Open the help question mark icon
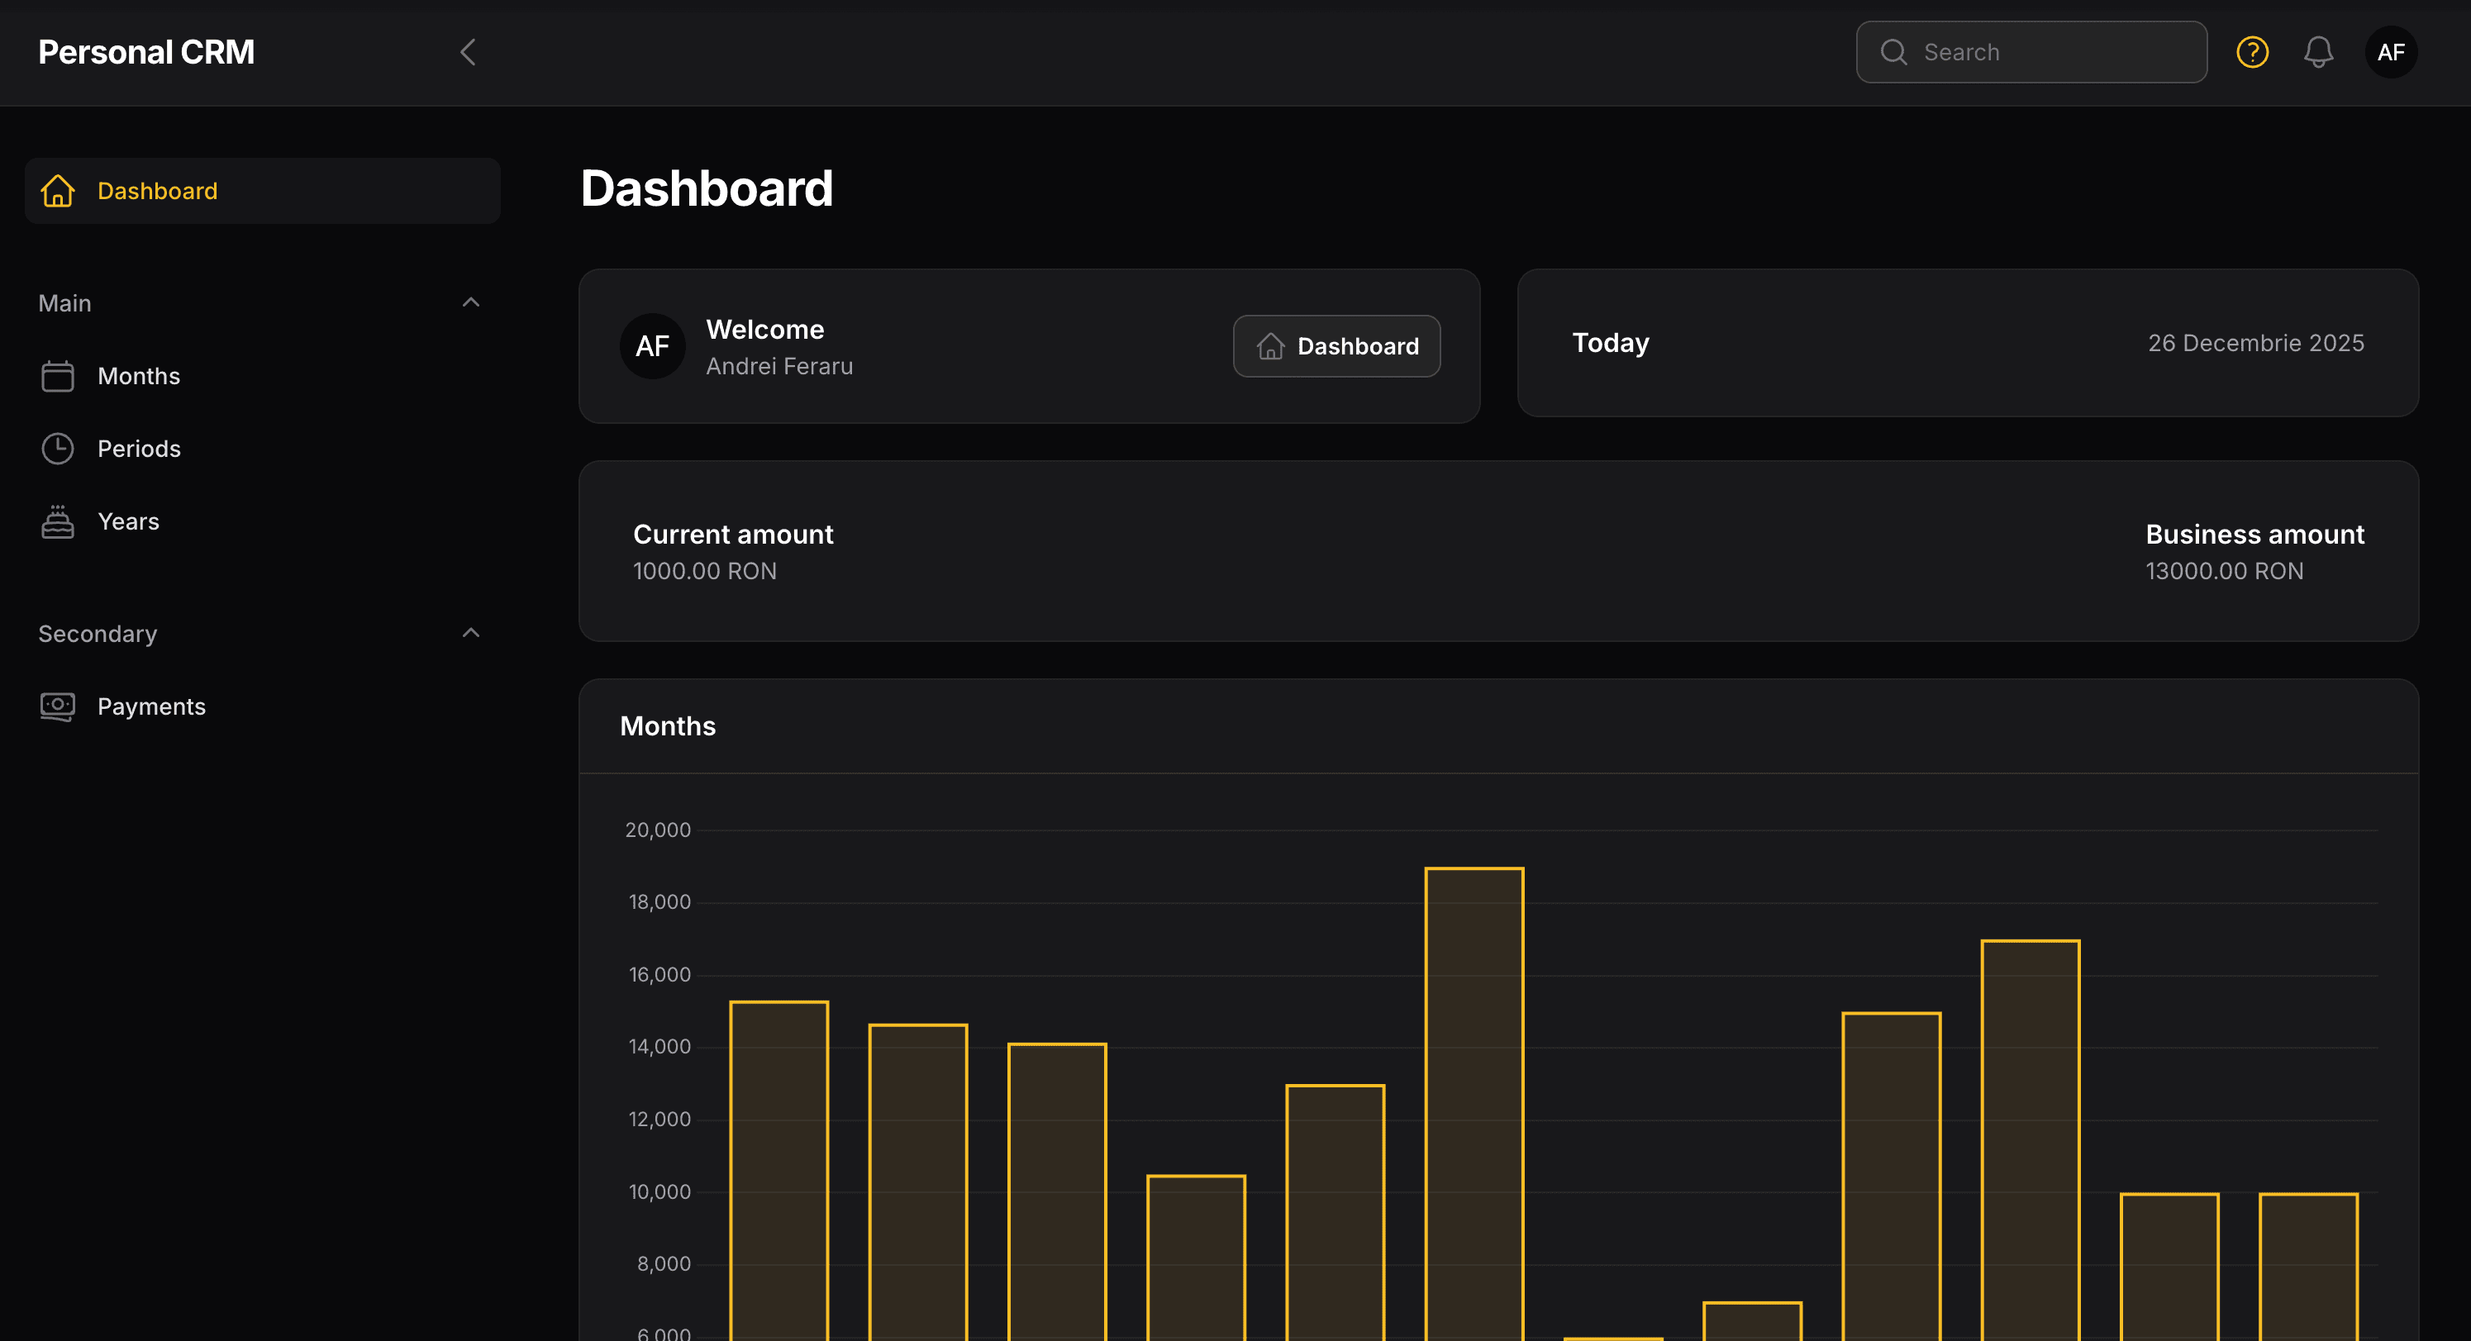The width and height of the screenshot is (2471, 1341). (x=2252, y=52)
